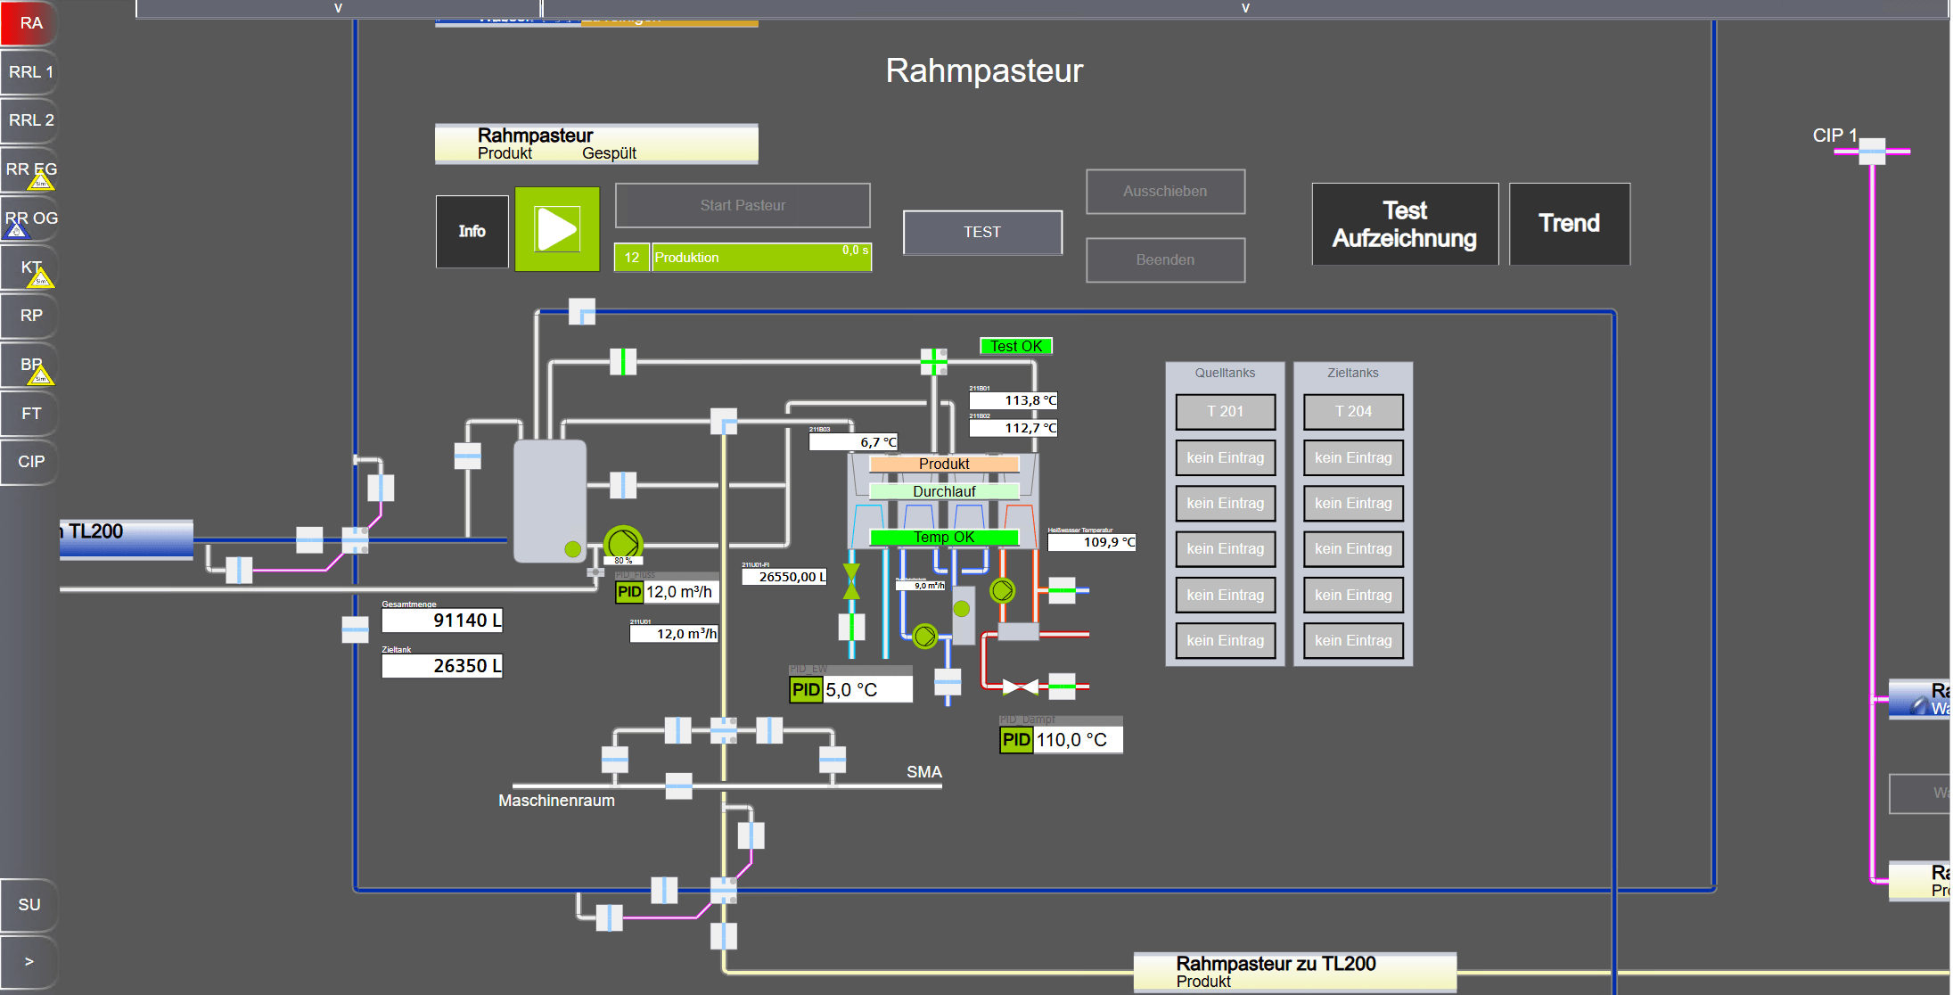Open the 110,0 °C steam PID controller
The width and height of the screenshot is (1953, 995).
point(1061,739)
